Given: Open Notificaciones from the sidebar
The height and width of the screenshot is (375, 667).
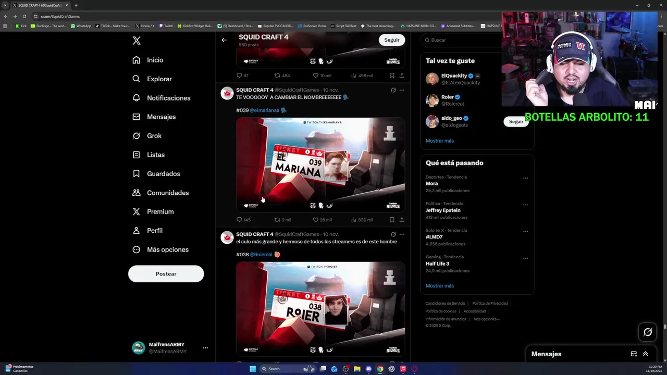Looking at the screenshot, I should [162, 98].
